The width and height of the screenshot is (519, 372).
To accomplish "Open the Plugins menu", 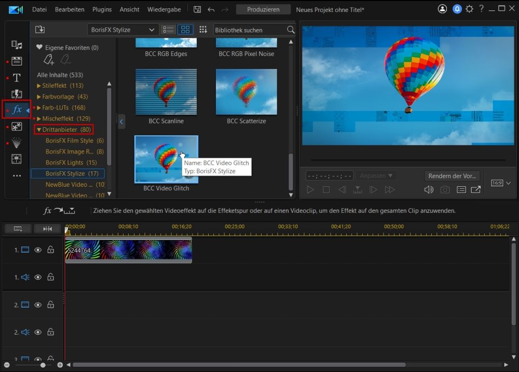I will coord(102,9).
